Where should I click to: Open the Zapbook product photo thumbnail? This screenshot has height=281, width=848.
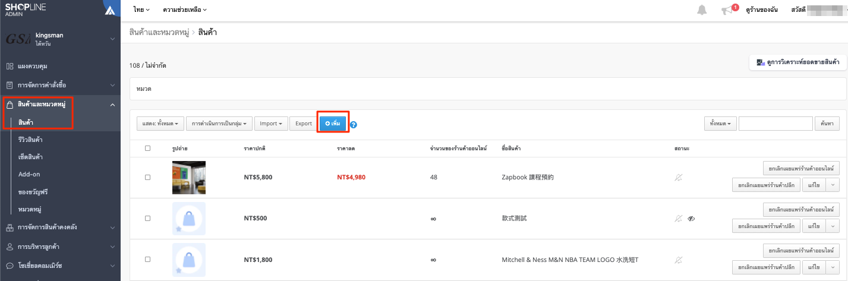(x=189, y=178)
